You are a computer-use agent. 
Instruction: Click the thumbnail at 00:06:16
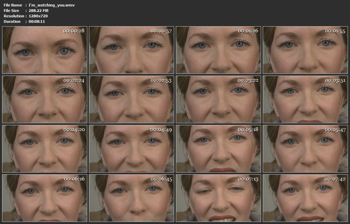tap(45, 198)
